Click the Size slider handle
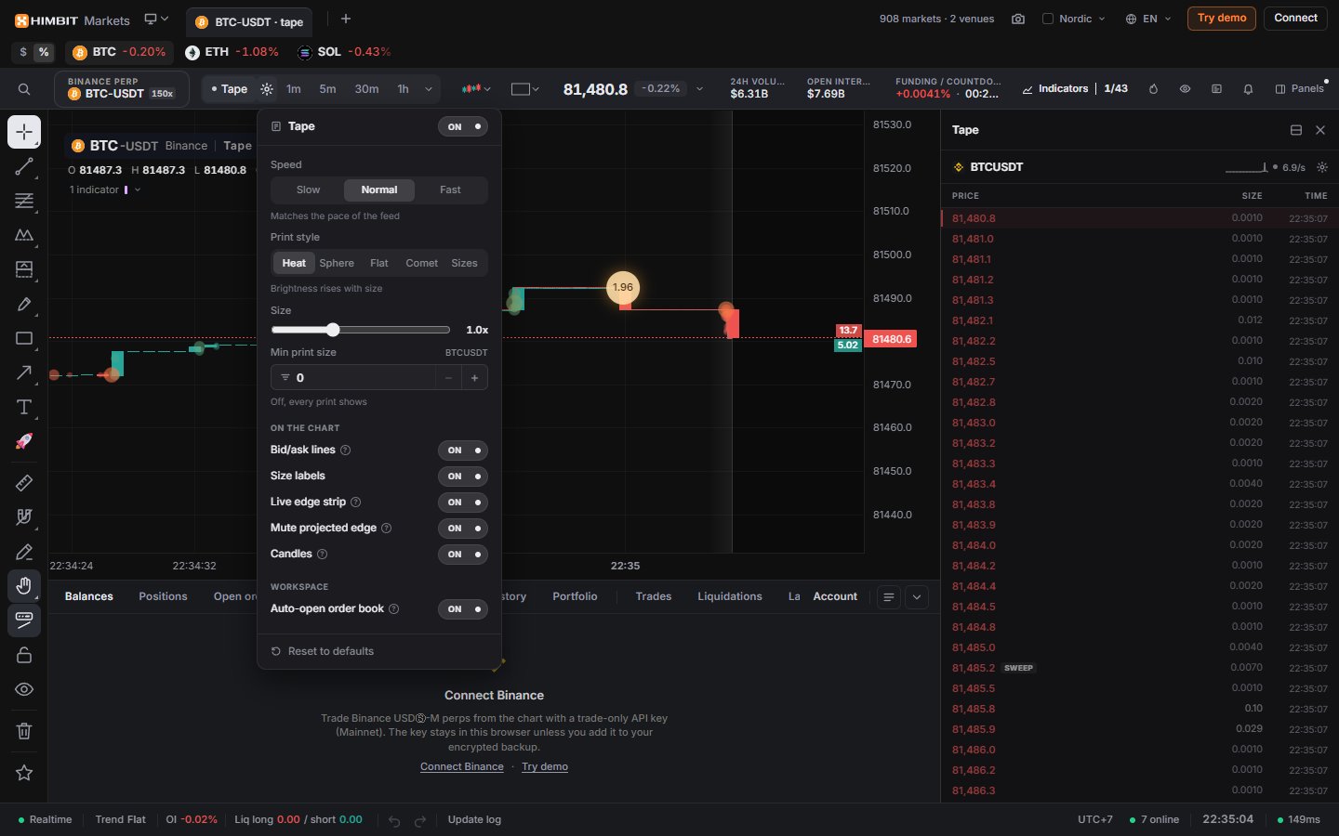This screenshot has height=836, width=1339. [x=333, y=330]
